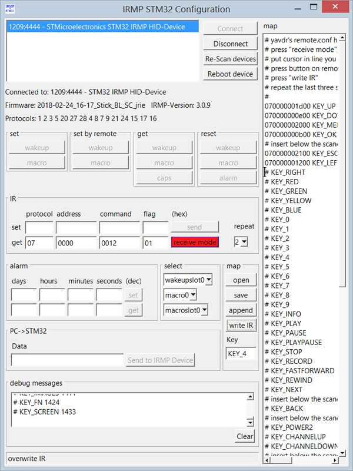Click the alarm seconds field in top row
This screenshot has height=471, width=353.
pyautogui.click(x=109, y=295)
